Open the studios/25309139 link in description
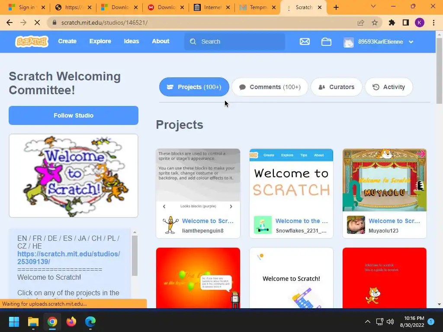 pyautogui.click(x=69, y=258)
